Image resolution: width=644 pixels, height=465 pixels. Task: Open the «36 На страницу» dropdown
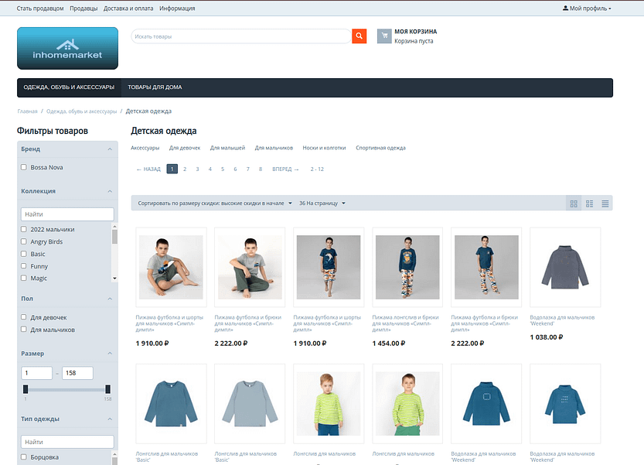tap(321, 203)
